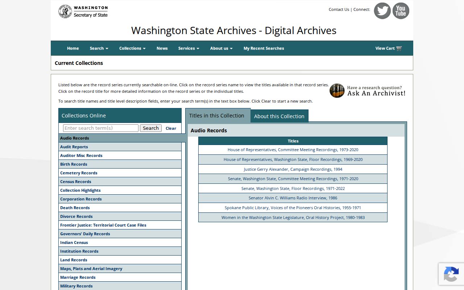The height and width of the screenshot is (290, 464).
Task: Go to the Home page
Action: 73,48
